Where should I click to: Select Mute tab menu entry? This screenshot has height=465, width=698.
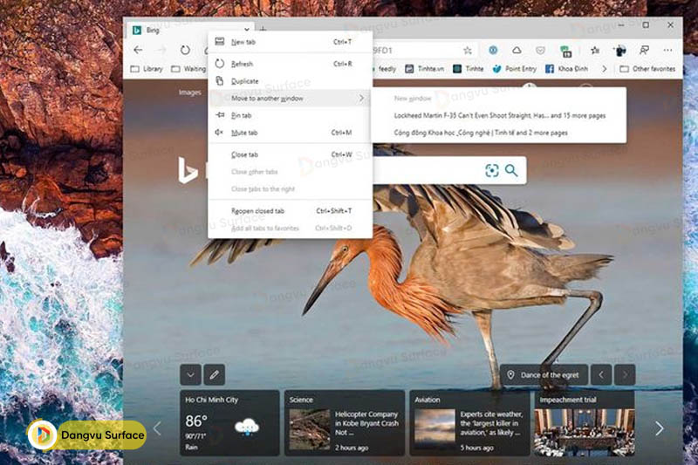pyautogui.click(x=290, y=133)
